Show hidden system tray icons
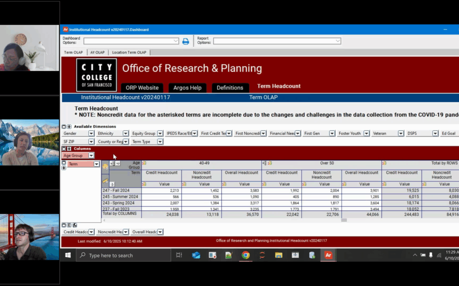The width and height of the screenshot is (459, 286). pos(415,255)
